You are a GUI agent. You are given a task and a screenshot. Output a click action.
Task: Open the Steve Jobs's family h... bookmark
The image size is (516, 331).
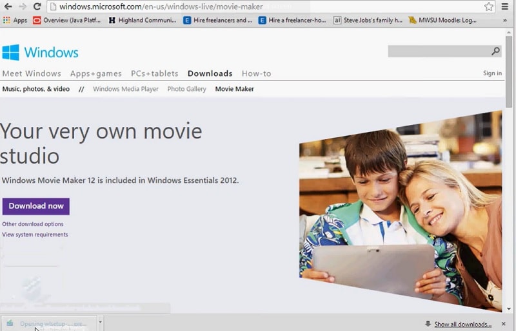coord(368,21)
